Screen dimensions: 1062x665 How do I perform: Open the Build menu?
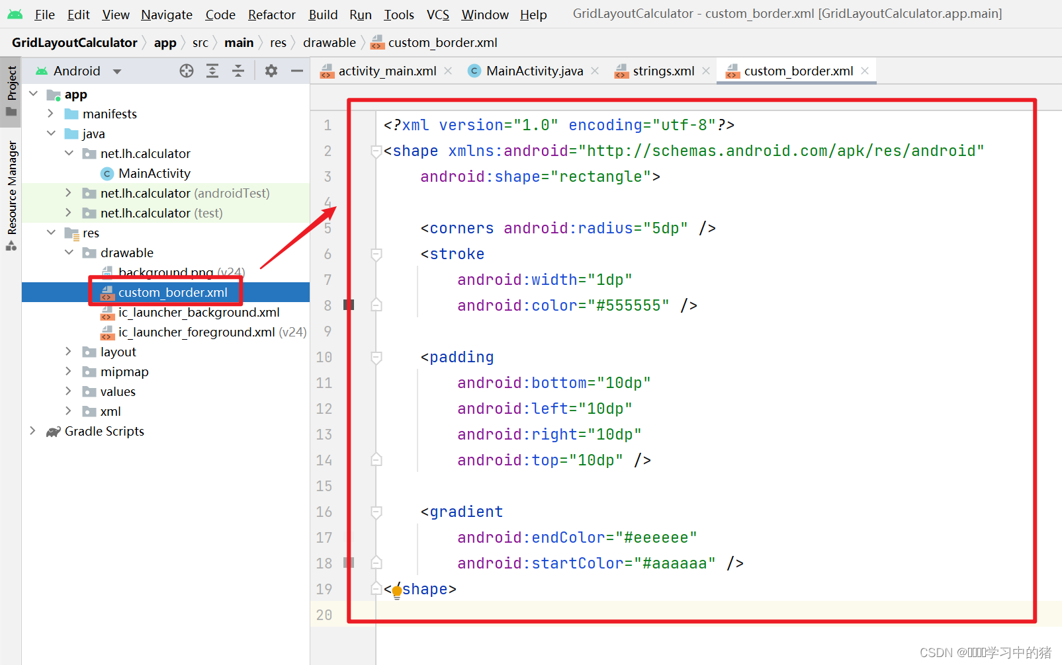323,15
